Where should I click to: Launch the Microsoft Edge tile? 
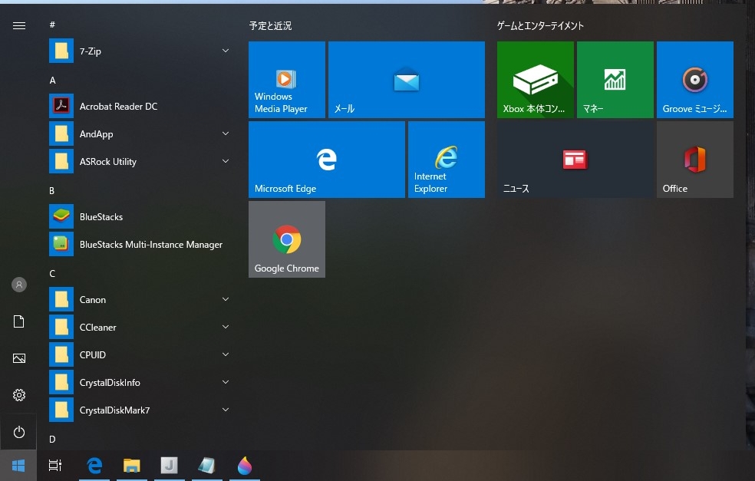326,160
